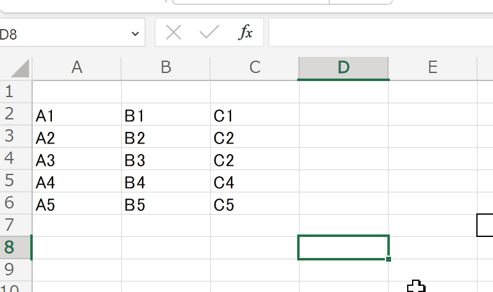Click the Insert Function fx icon
The width and height of the screenshot is (493, 292).
pyautogui.click(x=246, y=33)
